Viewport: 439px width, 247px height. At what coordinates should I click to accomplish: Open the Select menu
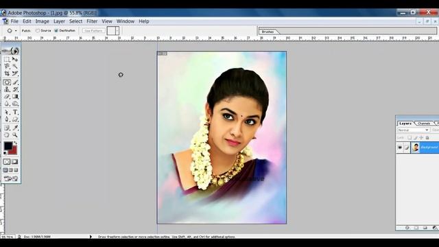[x=76, y=21]
